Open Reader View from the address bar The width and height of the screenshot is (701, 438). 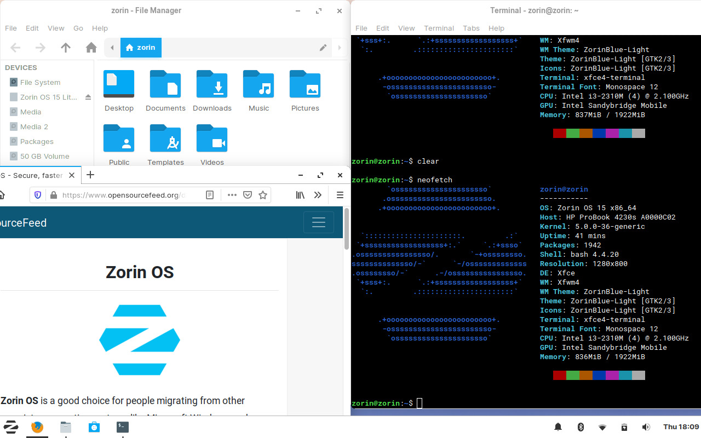[x=210, y=194]
